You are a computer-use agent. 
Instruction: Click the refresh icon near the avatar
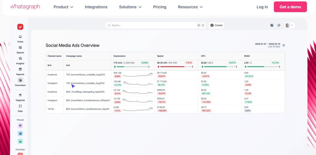tap(279, 25)
